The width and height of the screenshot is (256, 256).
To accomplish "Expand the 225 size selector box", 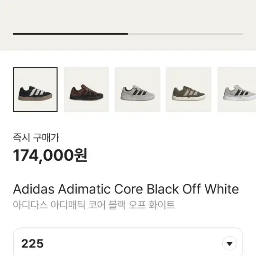I will pyautogui.click(x=128, y=242).
